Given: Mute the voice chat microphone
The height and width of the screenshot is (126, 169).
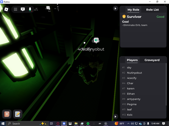Looking at the screenshot, I should pyautogui.click(x=30, y=9).
